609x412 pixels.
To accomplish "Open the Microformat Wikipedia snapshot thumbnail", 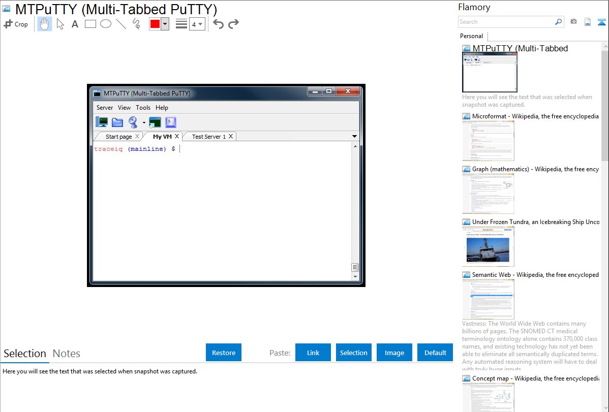I will pos(488,141).
